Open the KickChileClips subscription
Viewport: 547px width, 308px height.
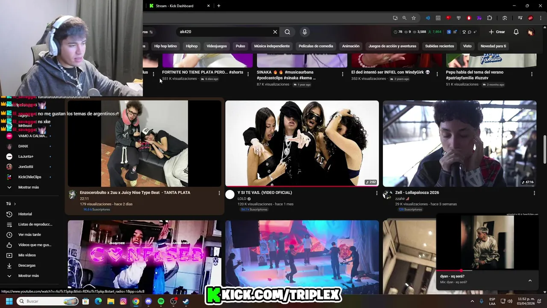pos(29,177)
